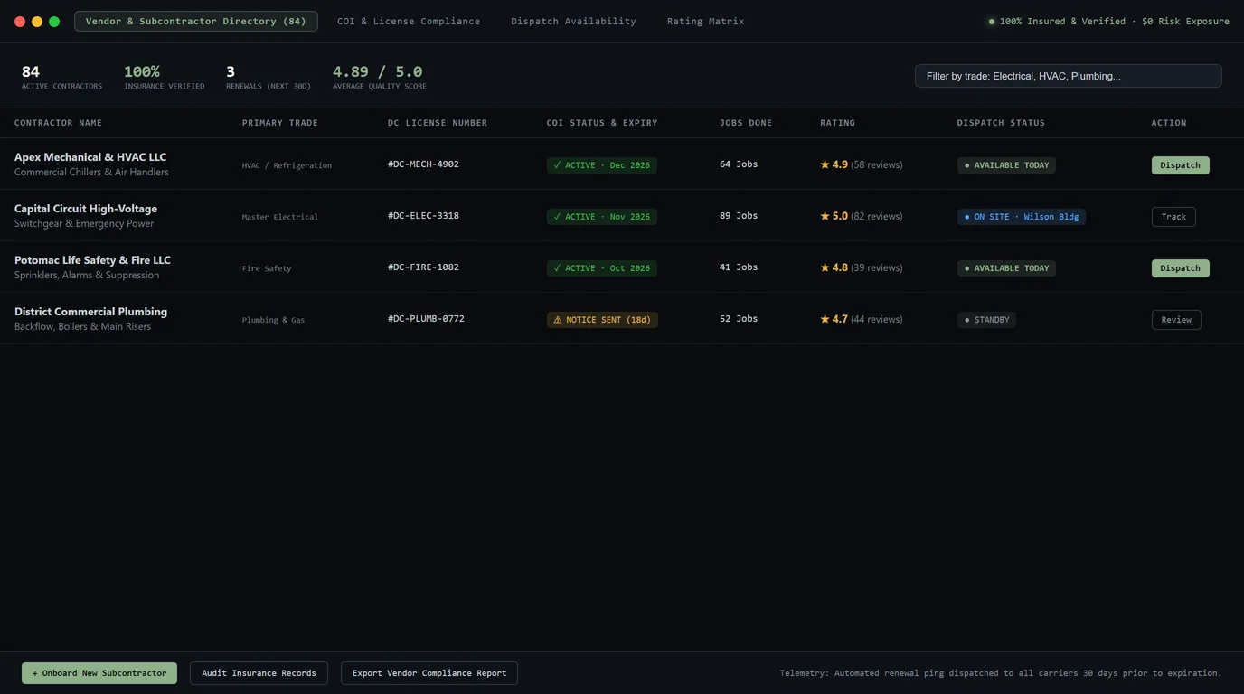Click Potomac's AVAILABLE TODAY status badge
This screenshot has height=694, width=1244.
1006,268
